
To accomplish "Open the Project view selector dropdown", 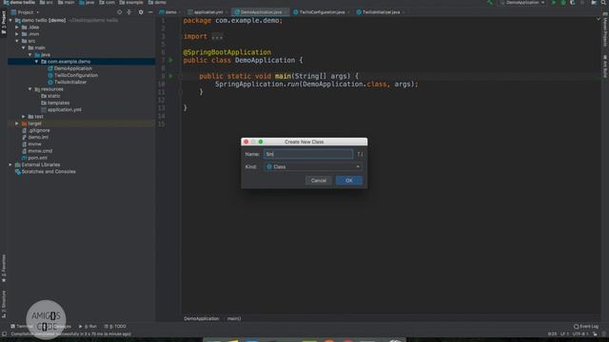I will pyautogui.click(x=26, y=12).
